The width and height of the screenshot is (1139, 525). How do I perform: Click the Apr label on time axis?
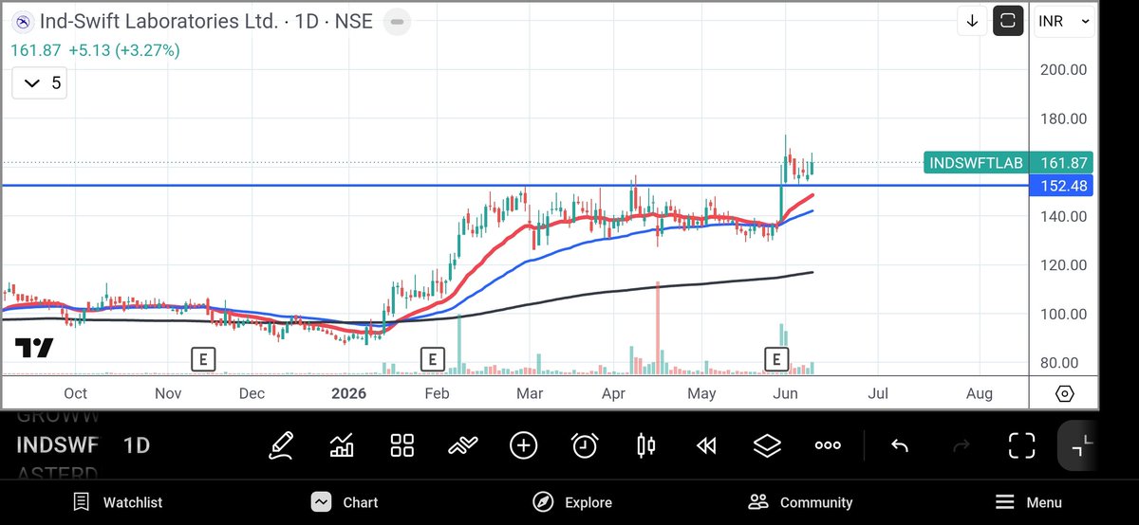coord(614,393)
